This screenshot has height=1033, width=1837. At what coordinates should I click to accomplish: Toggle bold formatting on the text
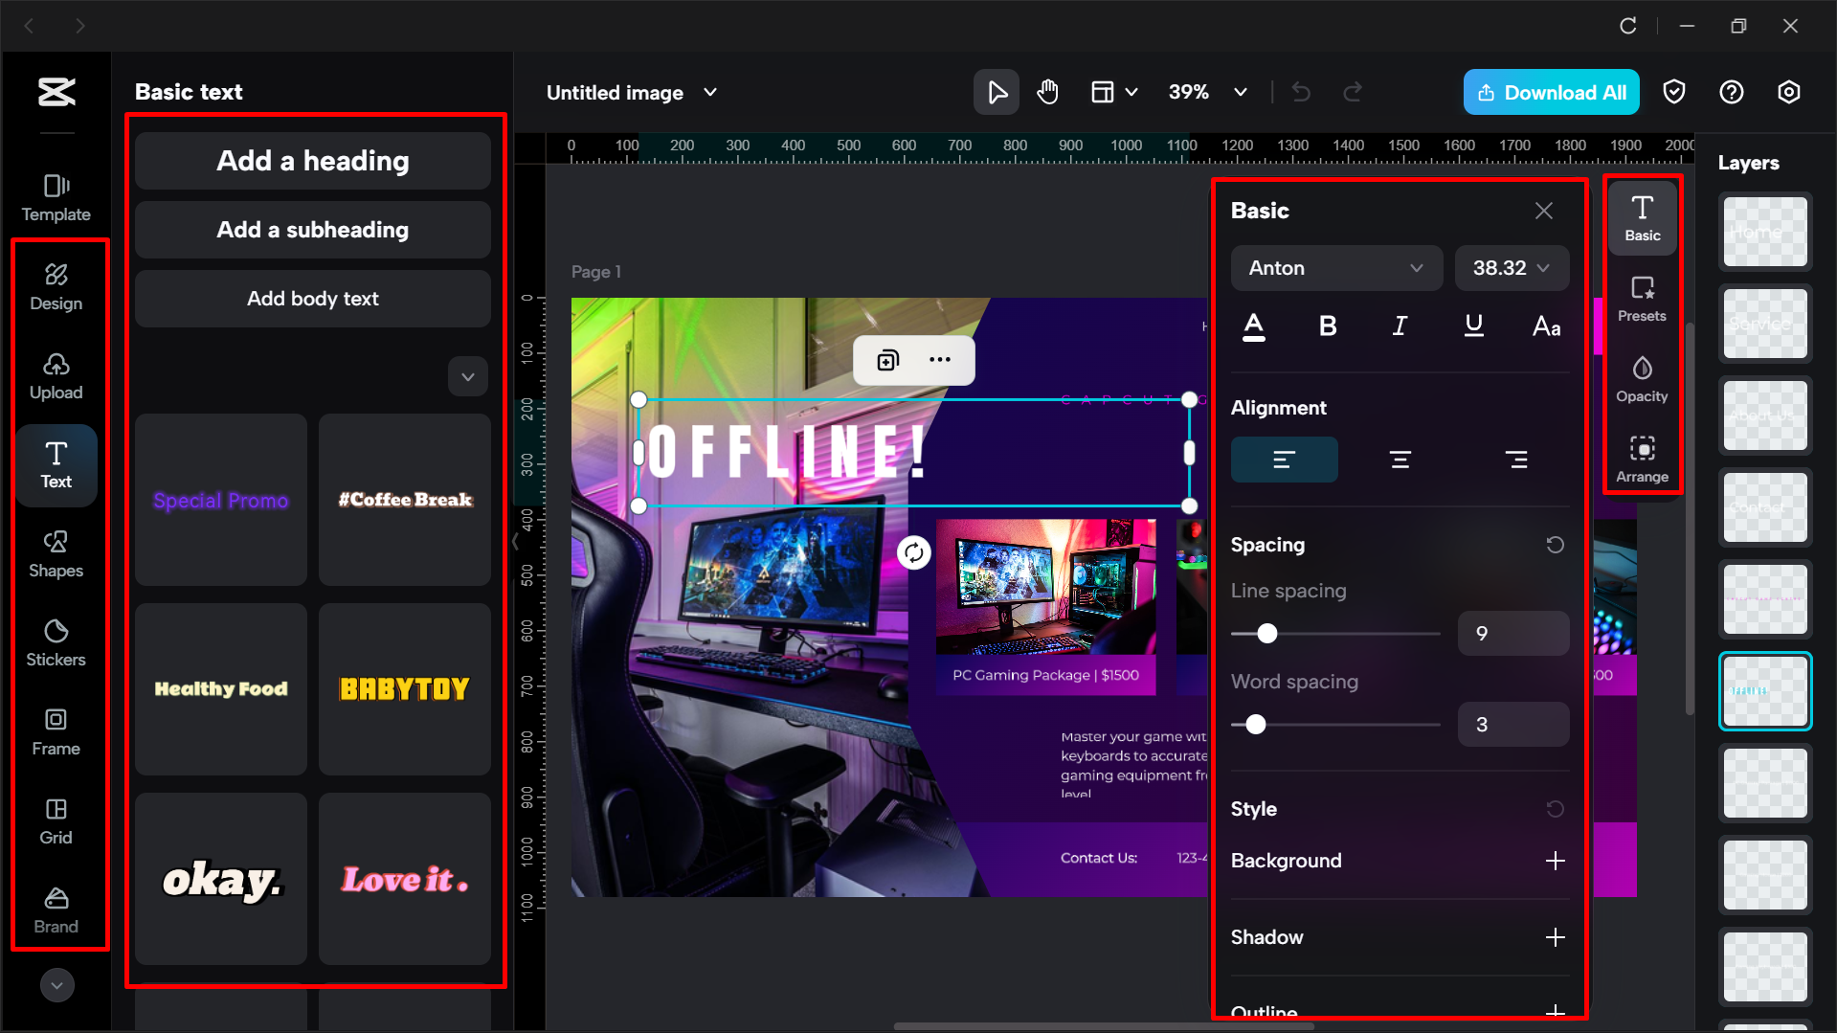pyautogui.click(x=1327, y=326)
